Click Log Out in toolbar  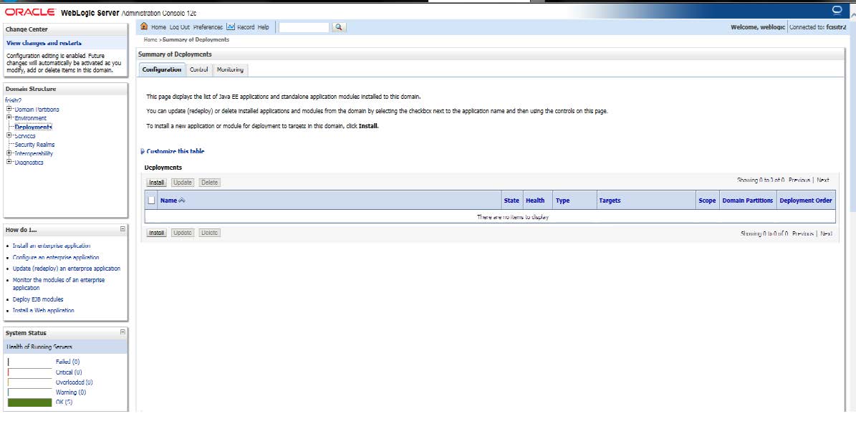(180, 26)
